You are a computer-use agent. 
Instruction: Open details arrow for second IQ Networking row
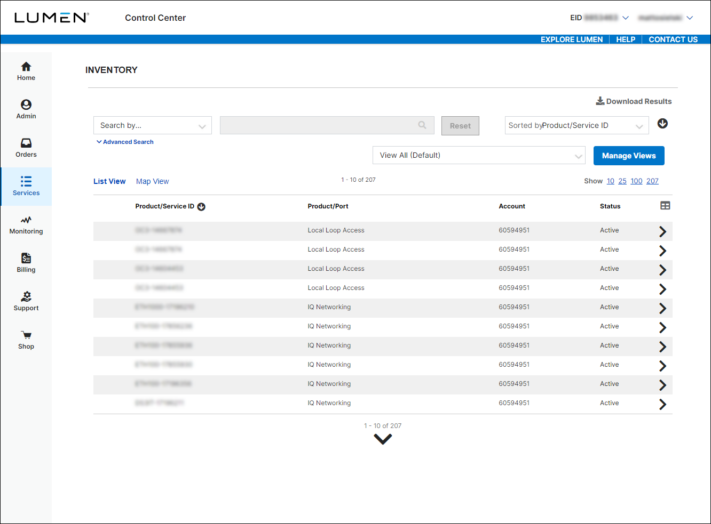coord(662,327)
